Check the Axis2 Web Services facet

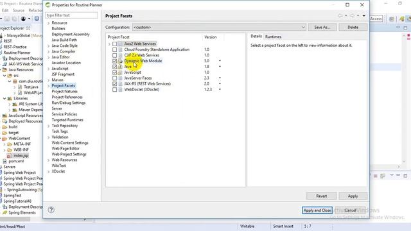[114, 44]
